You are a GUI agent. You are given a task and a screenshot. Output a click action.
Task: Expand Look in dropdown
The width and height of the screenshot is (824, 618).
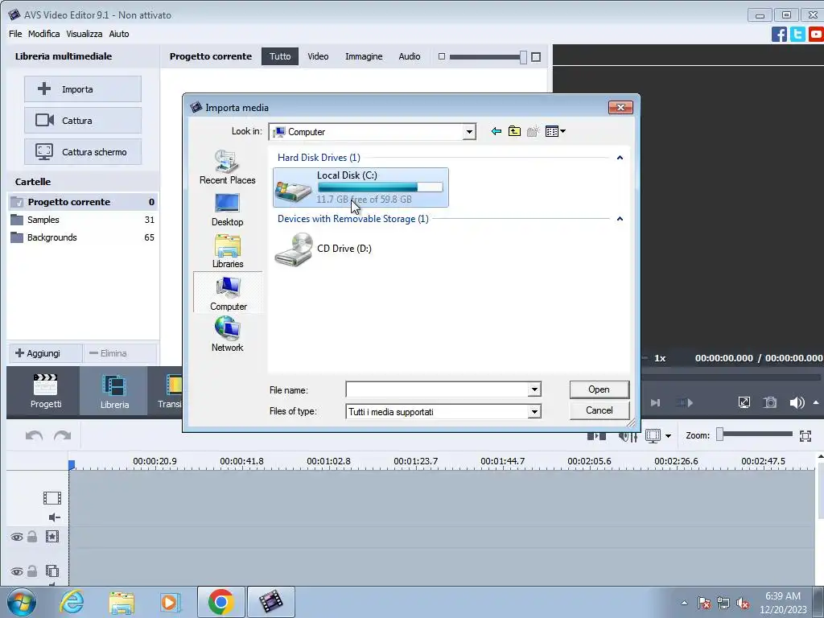[469, 132]
